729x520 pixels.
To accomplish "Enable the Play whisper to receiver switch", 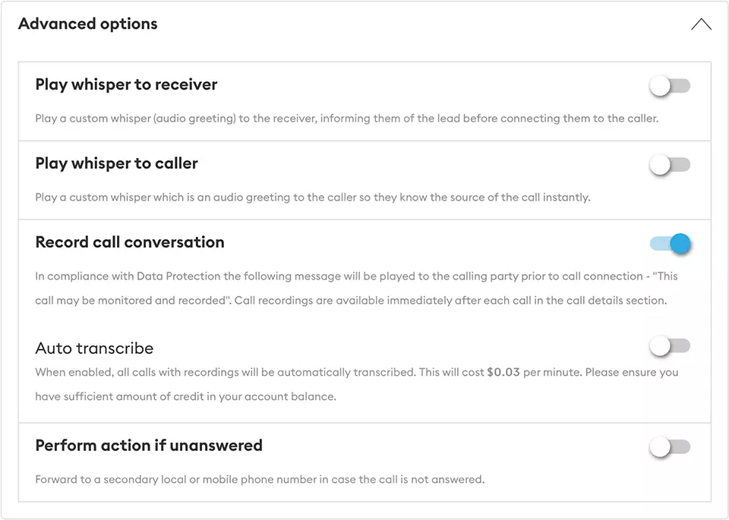I will pyautogui.click(x=670, y=87).
